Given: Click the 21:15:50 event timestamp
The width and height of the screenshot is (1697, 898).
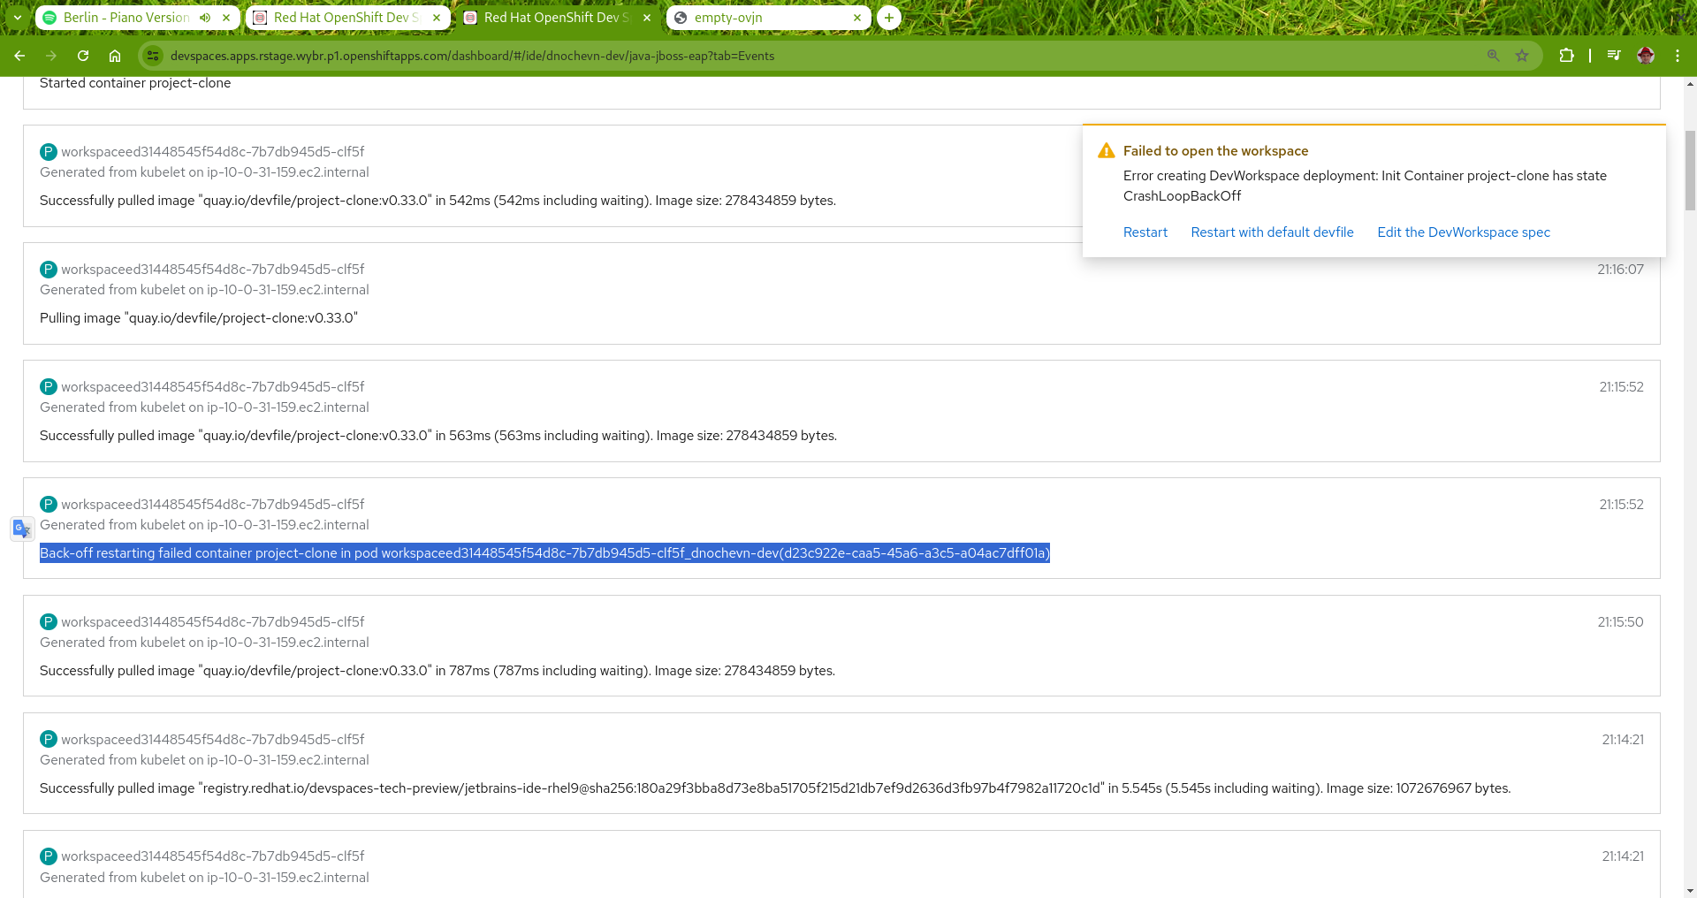Looking at the screenshot, I should pos(1620,622).
